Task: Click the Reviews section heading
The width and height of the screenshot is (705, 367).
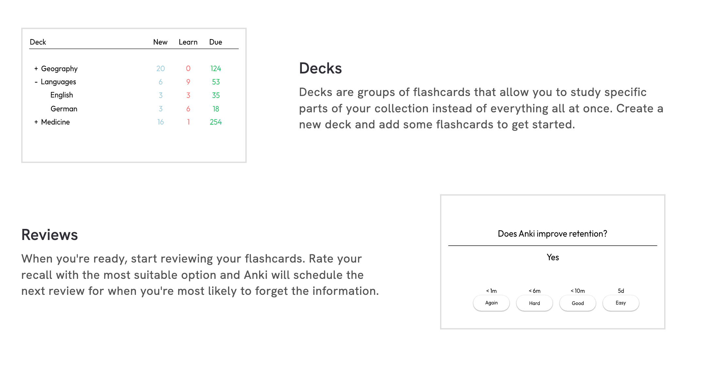Action: (x=49, y=234)
